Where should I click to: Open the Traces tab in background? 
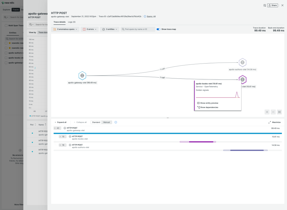16,10
